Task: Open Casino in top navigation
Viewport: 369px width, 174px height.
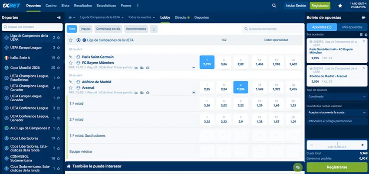Action: (51, 6)
